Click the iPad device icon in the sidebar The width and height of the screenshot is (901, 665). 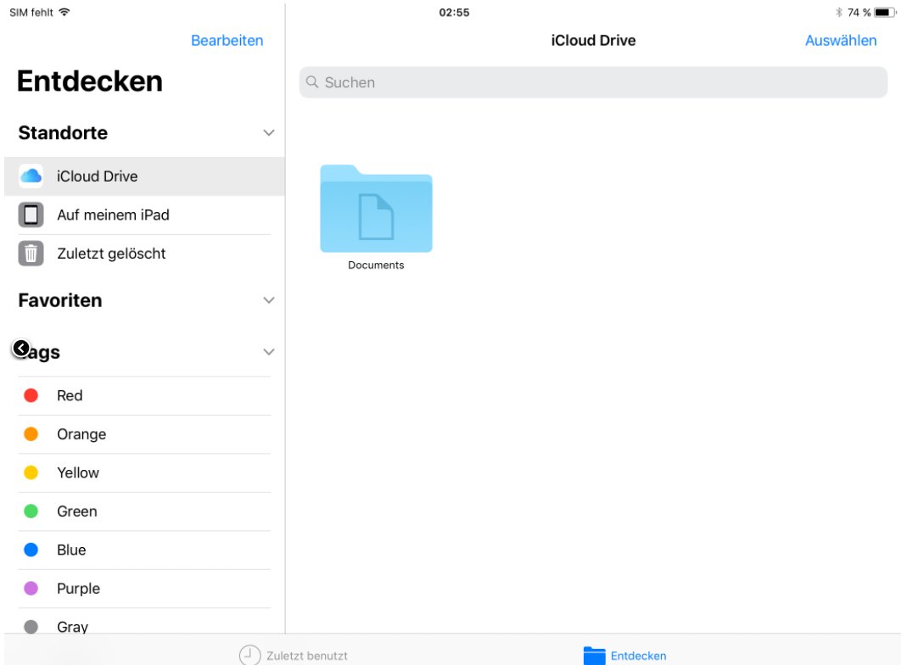[x=31, y=215]
